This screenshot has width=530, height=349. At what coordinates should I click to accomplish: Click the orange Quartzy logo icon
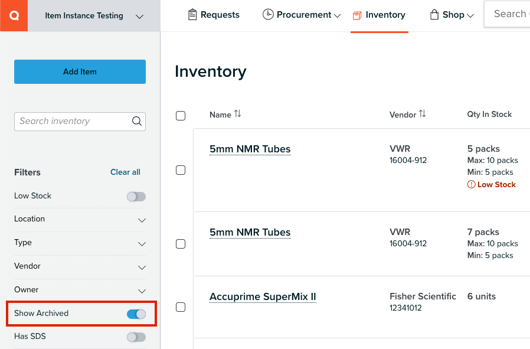pyautogui.click(x=14, y=15)
